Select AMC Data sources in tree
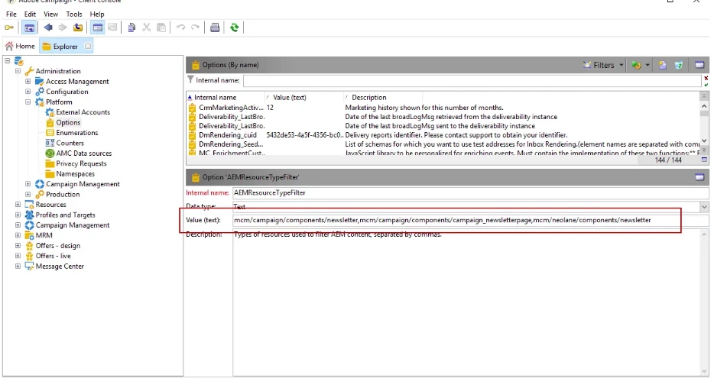Image resolution: width=714 pixels, height=378 pixels. pos(83,153)
